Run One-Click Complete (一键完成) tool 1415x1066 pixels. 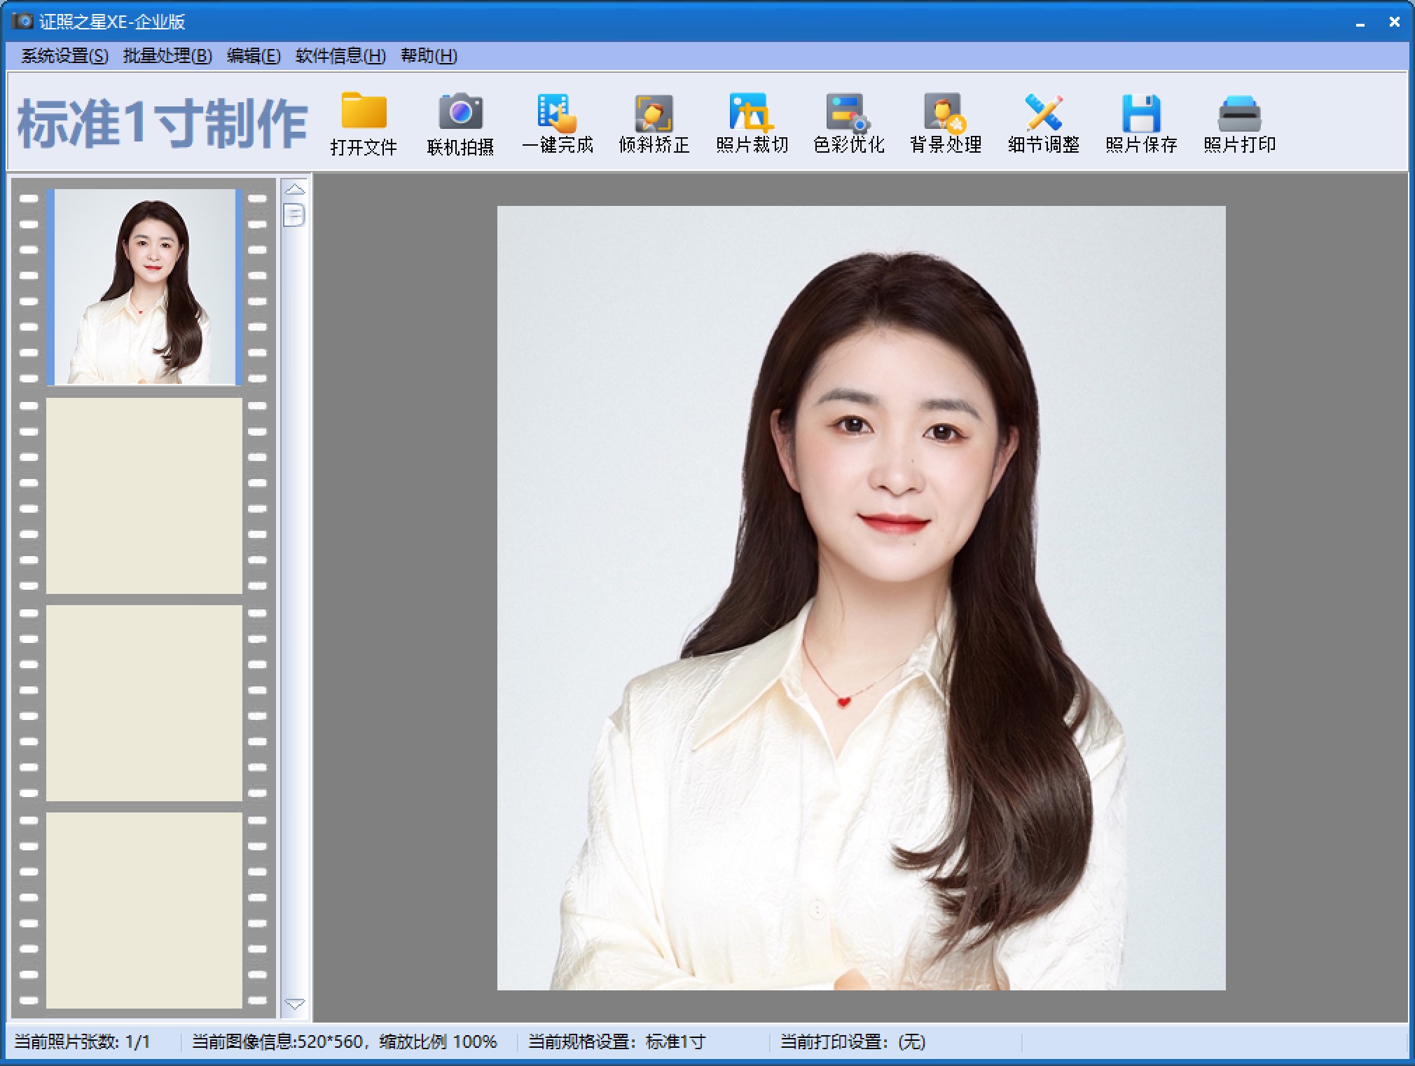click(557, 112)
